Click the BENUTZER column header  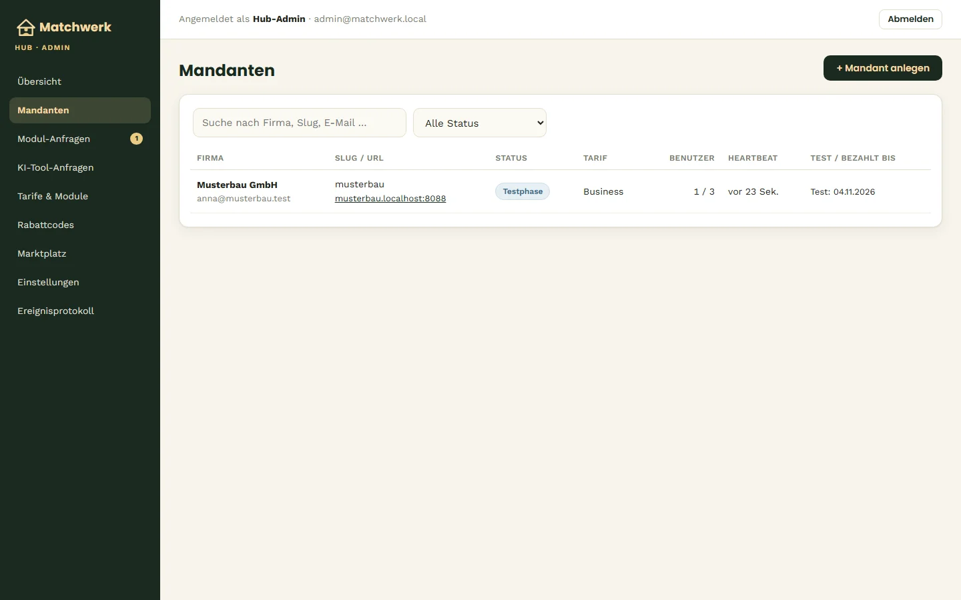692,158
